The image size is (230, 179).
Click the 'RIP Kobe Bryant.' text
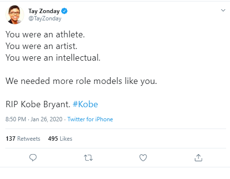coord(38,104)
